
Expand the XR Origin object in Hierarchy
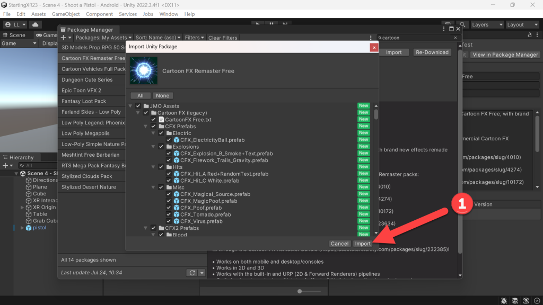coord(22,208)
